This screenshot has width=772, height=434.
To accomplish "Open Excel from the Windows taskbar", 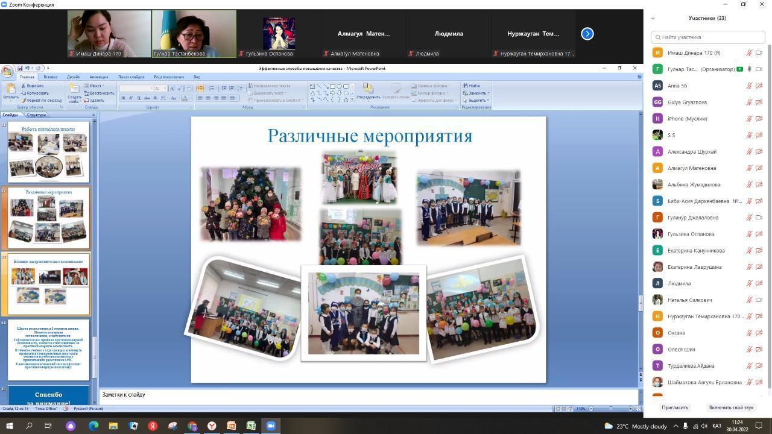I will pos(251,426).
